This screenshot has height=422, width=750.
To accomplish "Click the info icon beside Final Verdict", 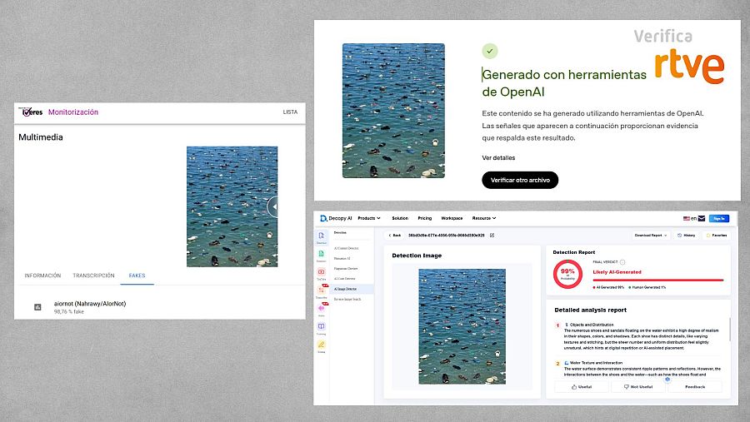I will (622, 262).
